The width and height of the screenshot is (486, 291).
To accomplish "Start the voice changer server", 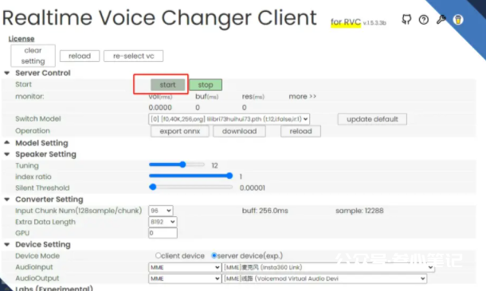I will pyautogui.click(x=167, y=85).
